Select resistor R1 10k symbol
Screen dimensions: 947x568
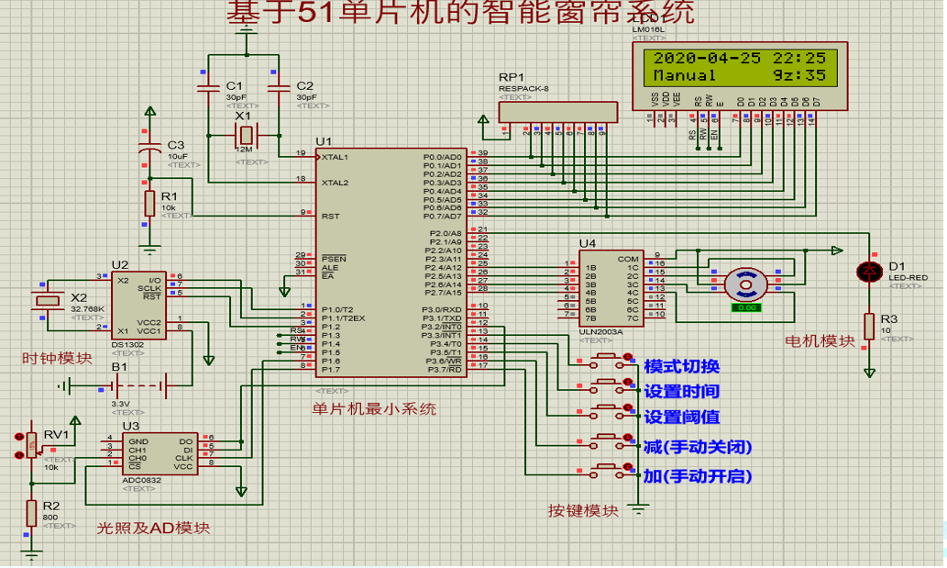coord(149,203)
